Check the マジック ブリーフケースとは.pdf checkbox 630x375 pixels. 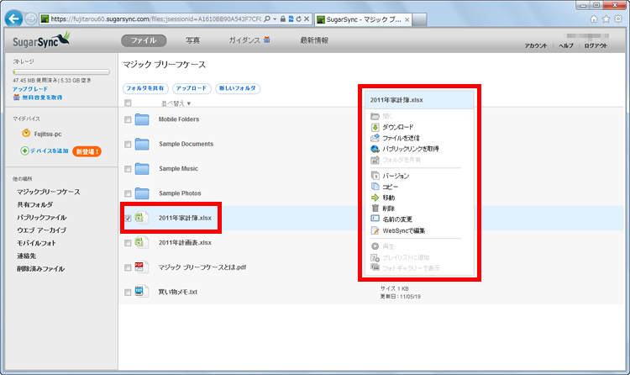coord(128,267)
